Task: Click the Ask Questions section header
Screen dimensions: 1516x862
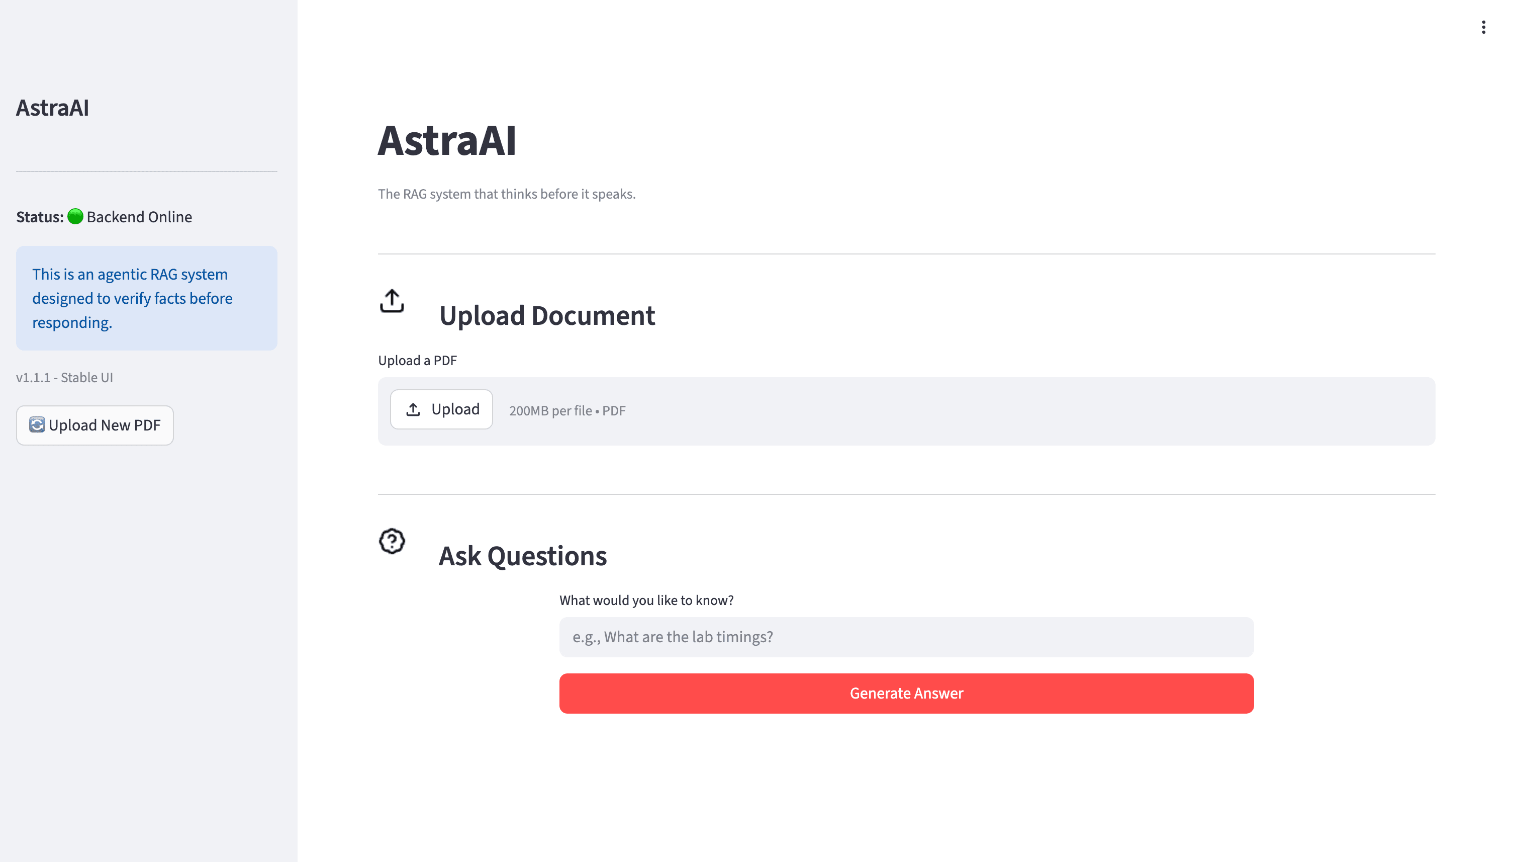Action: [x=522, y=555]
